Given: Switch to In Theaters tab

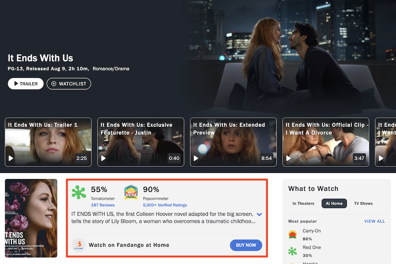Looking at the screenshot, I should pos(303,203).
